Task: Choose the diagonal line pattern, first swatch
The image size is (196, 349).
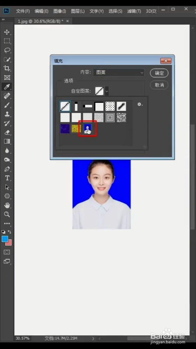Action: 65,106
